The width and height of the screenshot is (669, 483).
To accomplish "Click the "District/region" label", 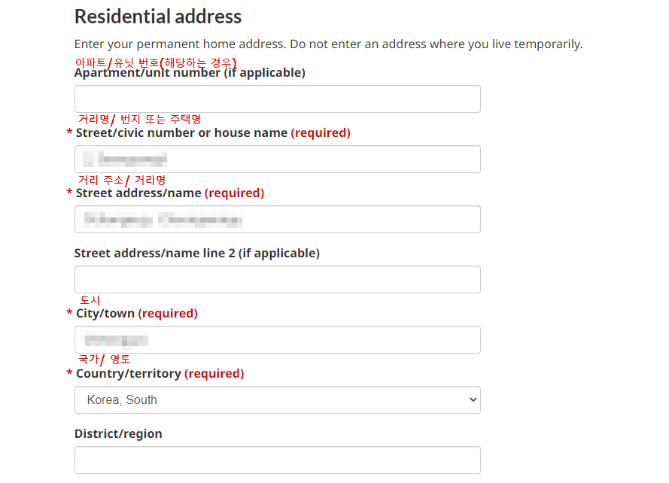I will (118, 434).
